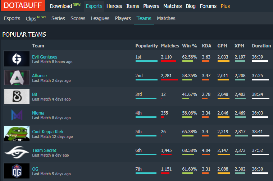
Task: Open the OG team link
Action: tap(35, 169)
